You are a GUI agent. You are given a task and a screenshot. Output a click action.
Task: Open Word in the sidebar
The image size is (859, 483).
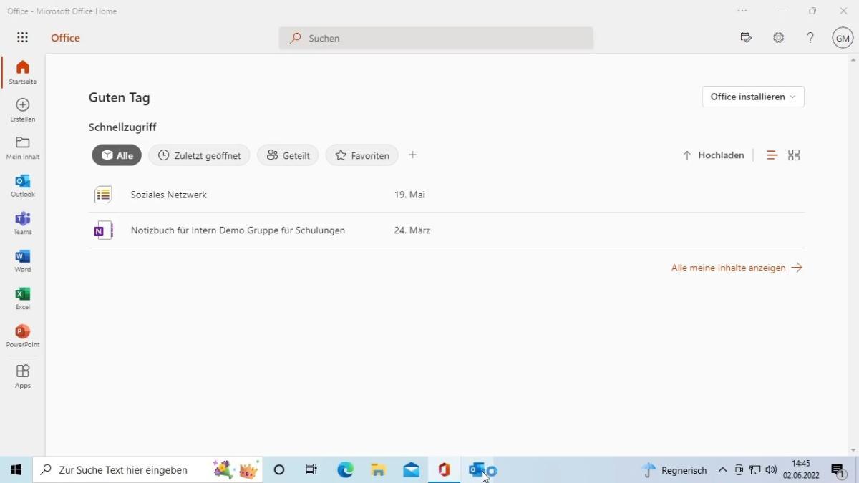(x=23, y=260)
